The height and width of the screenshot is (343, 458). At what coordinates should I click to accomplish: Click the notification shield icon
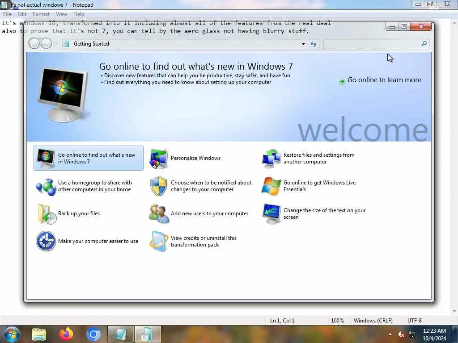159,186
